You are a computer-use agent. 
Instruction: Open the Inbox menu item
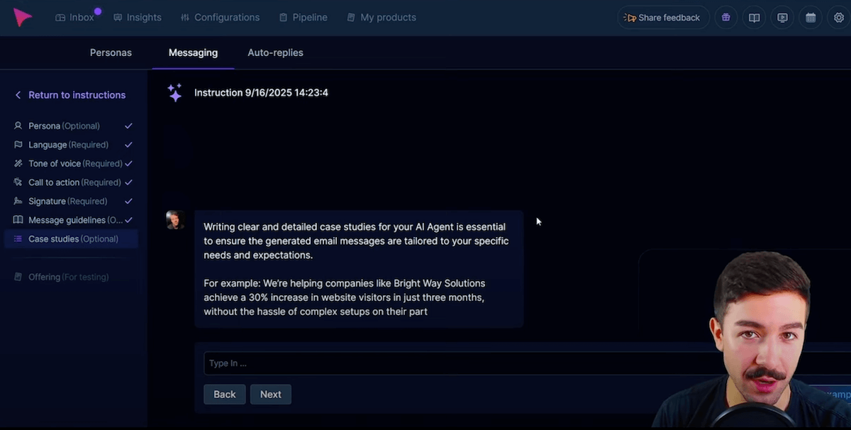click(75, 18)
